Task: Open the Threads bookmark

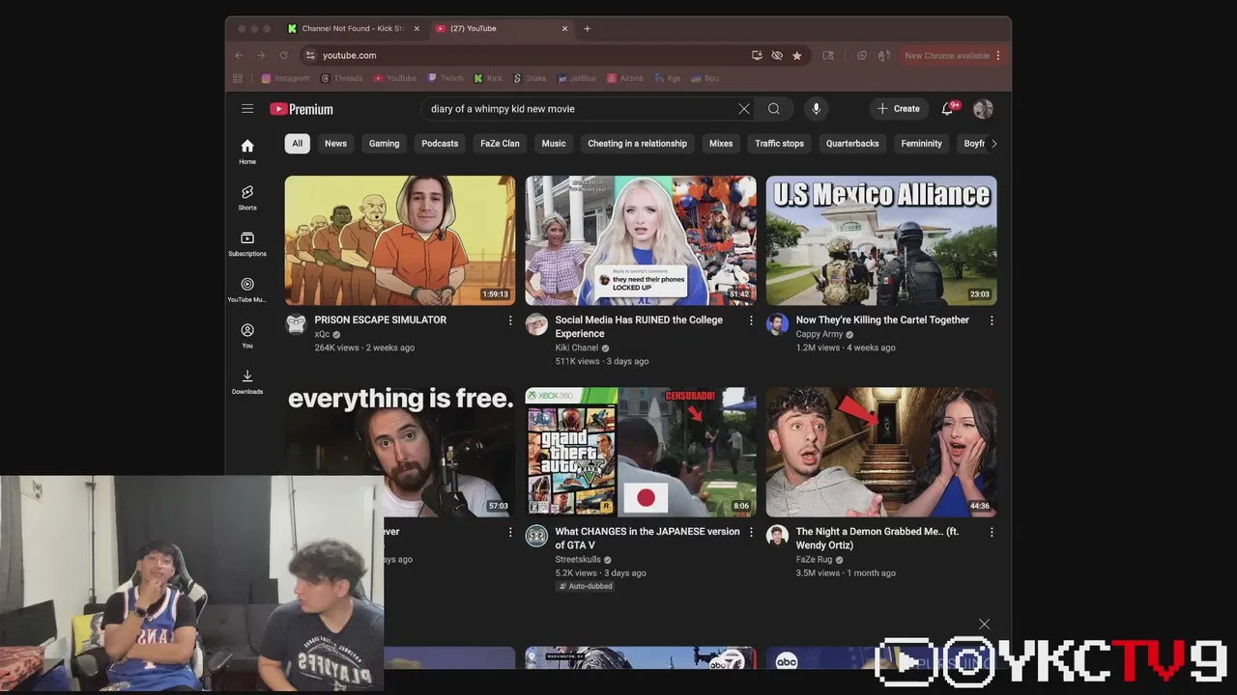Action: pyautogui.click(x=342, y=78)
